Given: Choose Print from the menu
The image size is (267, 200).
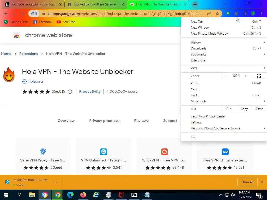Looking at the screenshot, I should [x=224, y=83].
